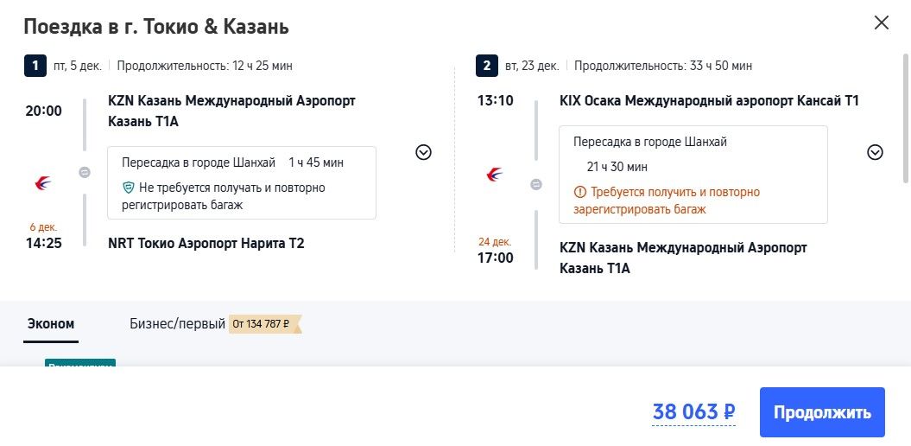911x446 pixels.
Task: Select segment number 1 badge
Action: coord(35,66)
